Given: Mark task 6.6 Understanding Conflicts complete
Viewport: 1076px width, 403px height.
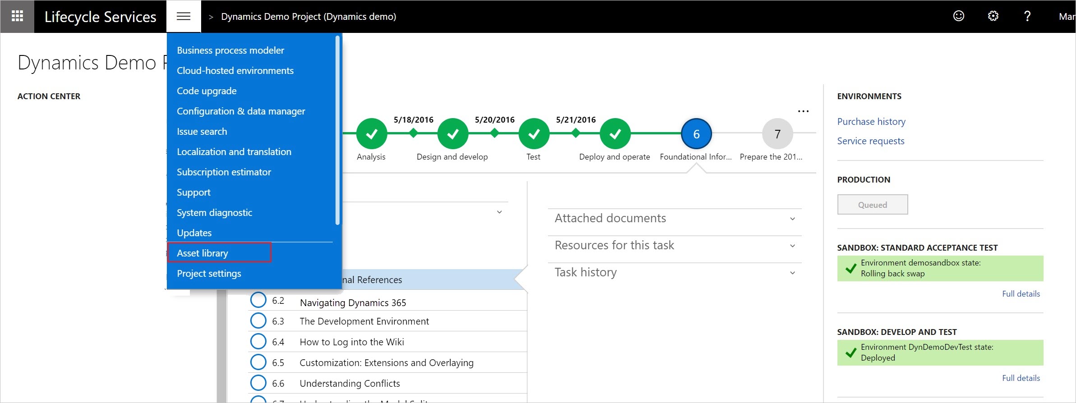Looking at the screenshot, I should (258, 383).
